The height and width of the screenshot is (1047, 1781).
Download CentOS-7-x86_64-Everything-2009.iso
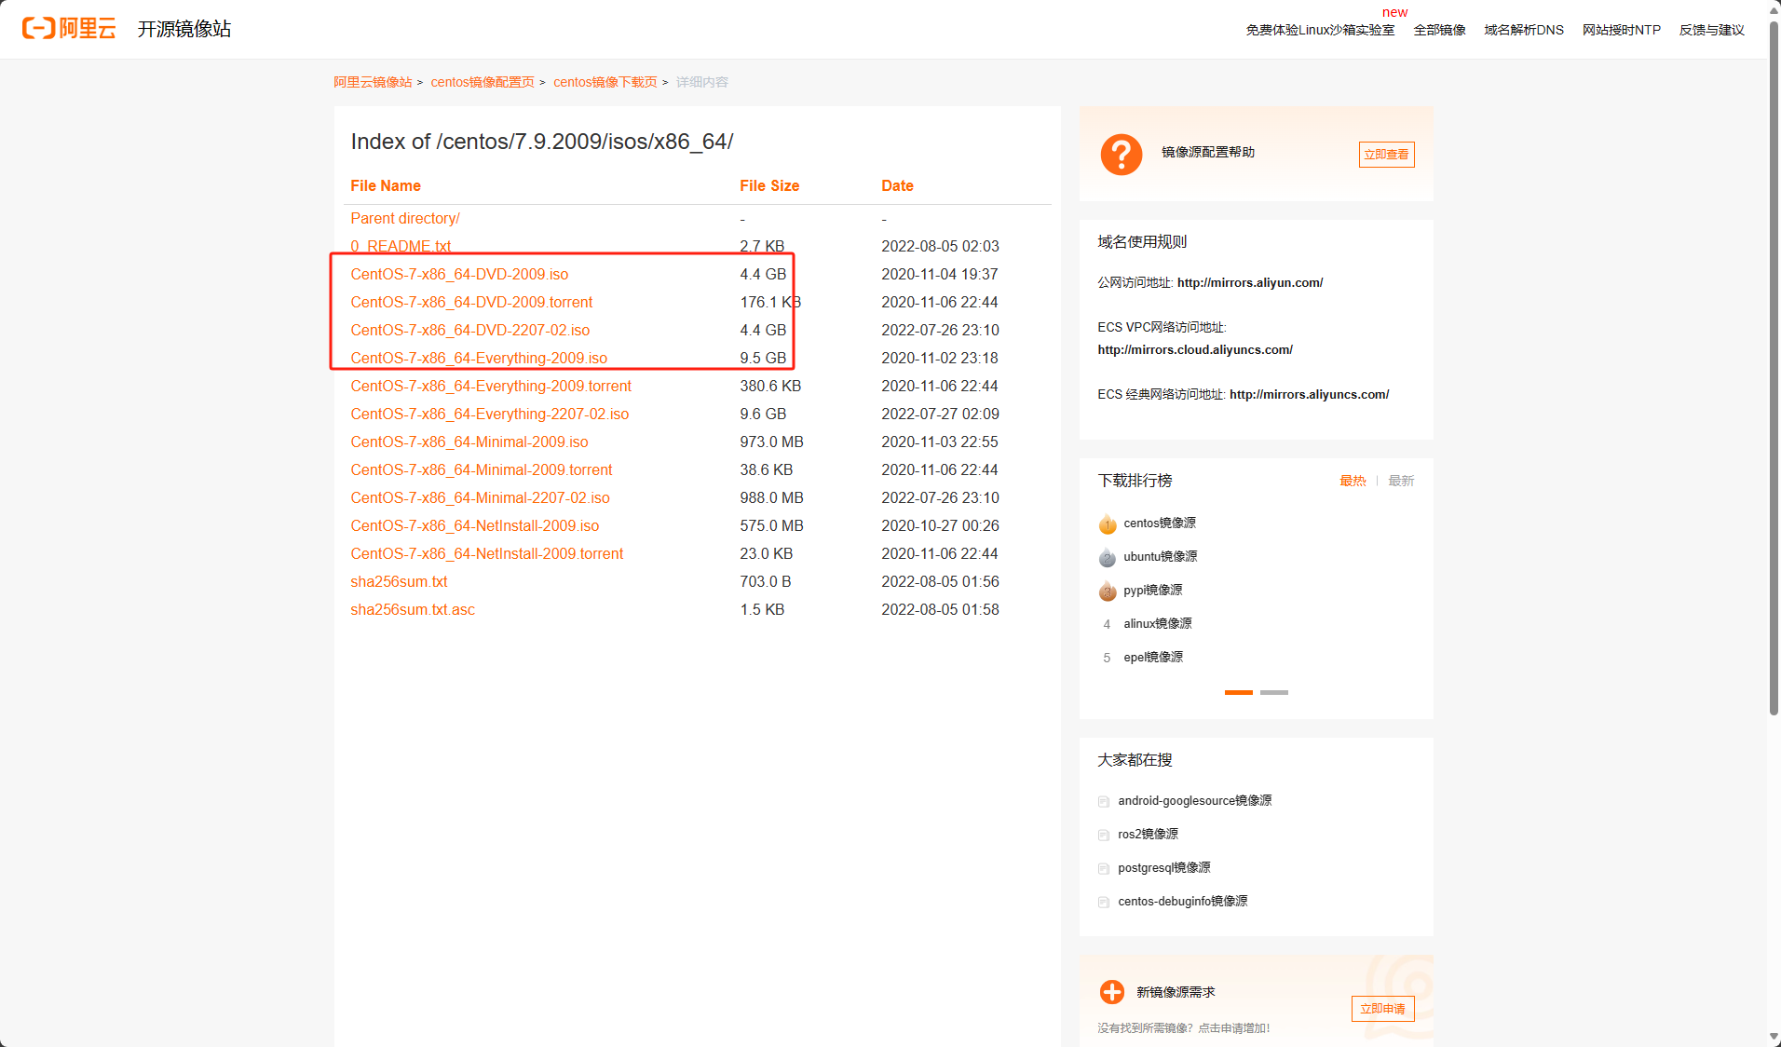click(479, 358)
